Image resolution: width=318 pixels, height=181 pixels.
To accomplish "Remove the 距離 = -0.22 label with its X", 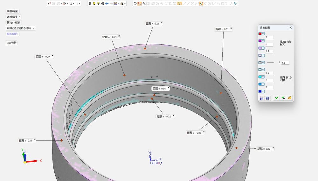I will coord(173,115).
